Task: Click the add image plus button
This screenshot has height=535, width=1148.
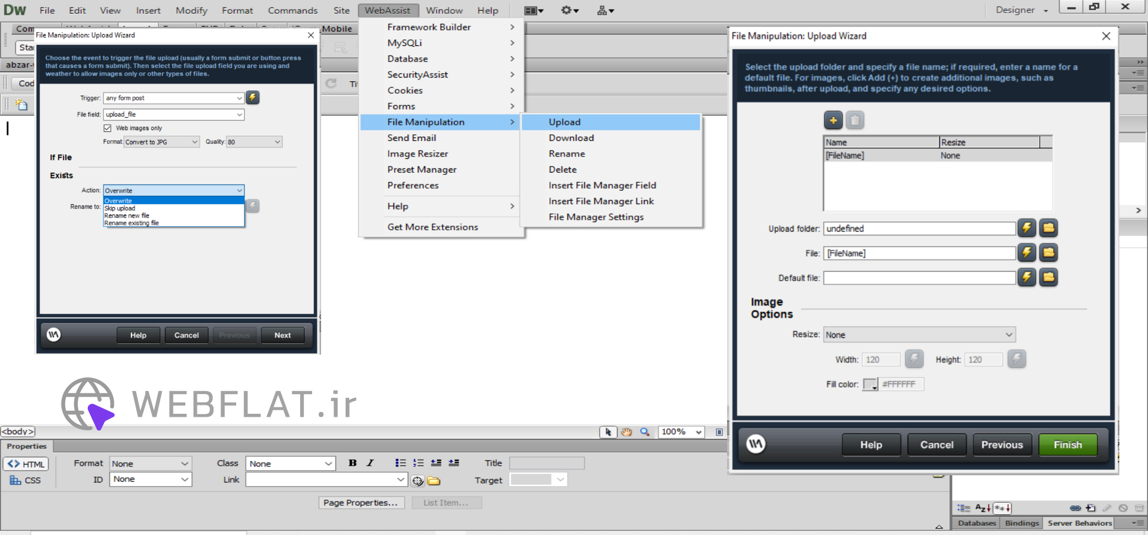Action: (833, 121)
